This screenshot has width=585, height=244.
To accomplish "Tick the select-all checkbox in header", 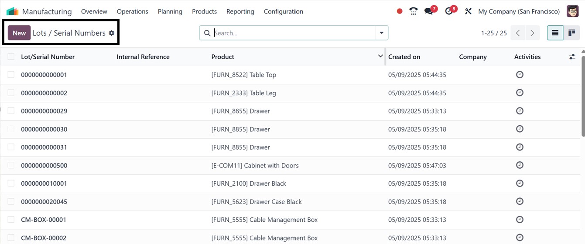I will (x=11, y=57).
